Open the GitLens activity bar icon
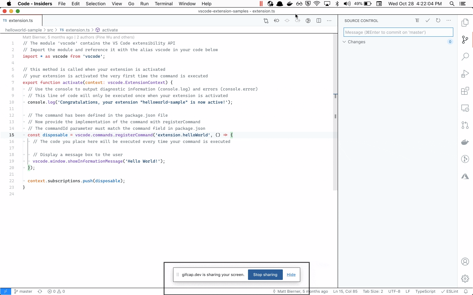 pyautogui.click(x=465, y=159)
